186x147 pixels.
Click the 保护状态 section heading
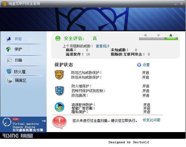64,65
